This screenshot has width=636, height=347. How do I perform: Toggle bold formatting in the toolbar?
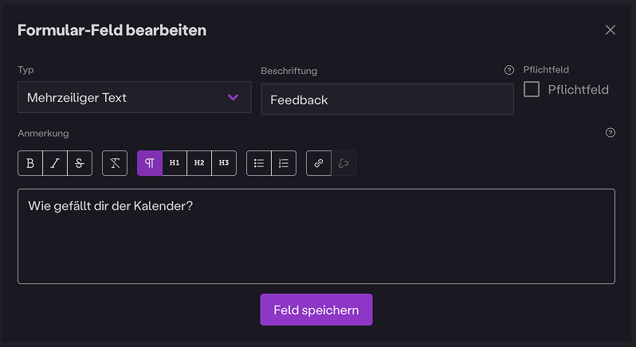click(x=30, y=163)
